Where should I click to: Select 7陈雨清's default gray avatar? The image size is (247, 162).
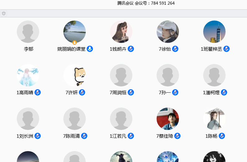[75, 119]
